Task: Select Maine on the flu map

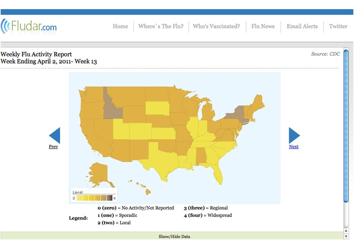Action: (257, 104)
